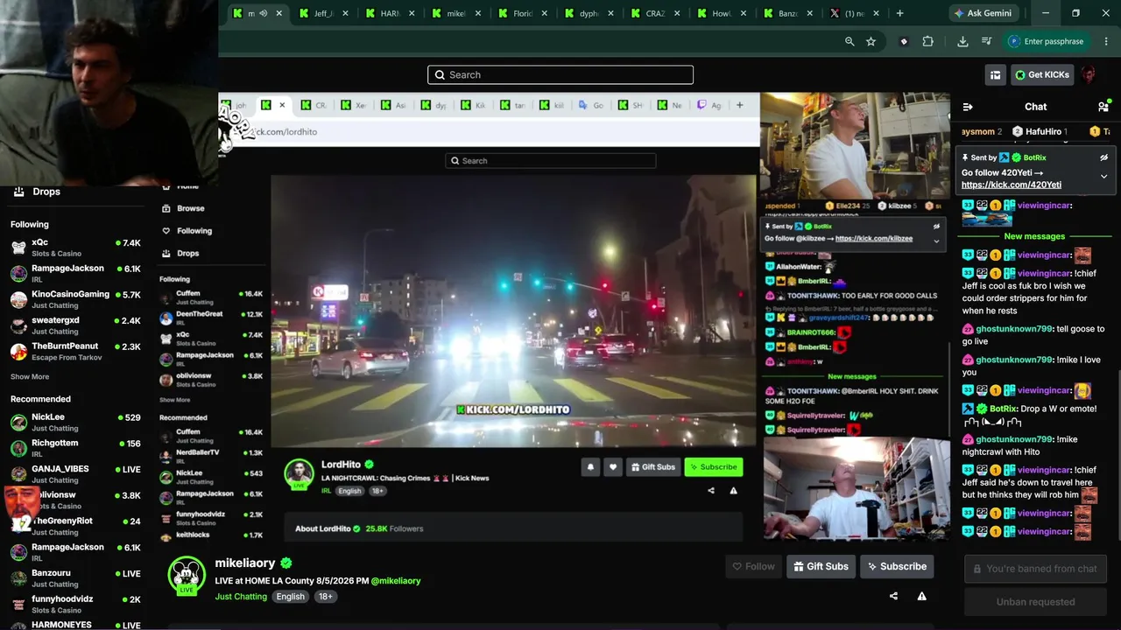Image resolution: width=1121 pixels, height=630 pixels.
Task: Subscribe to the mikeliaory channel
Action: (897, 566)
